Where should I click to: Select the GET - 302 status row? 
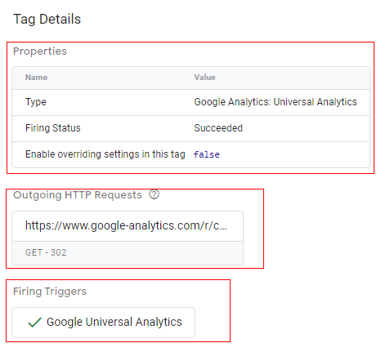[x=128, y=253]
